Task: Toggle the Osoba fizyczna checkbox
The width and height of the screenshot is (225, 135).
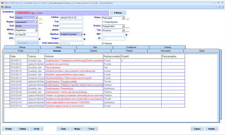Action: 103,22
